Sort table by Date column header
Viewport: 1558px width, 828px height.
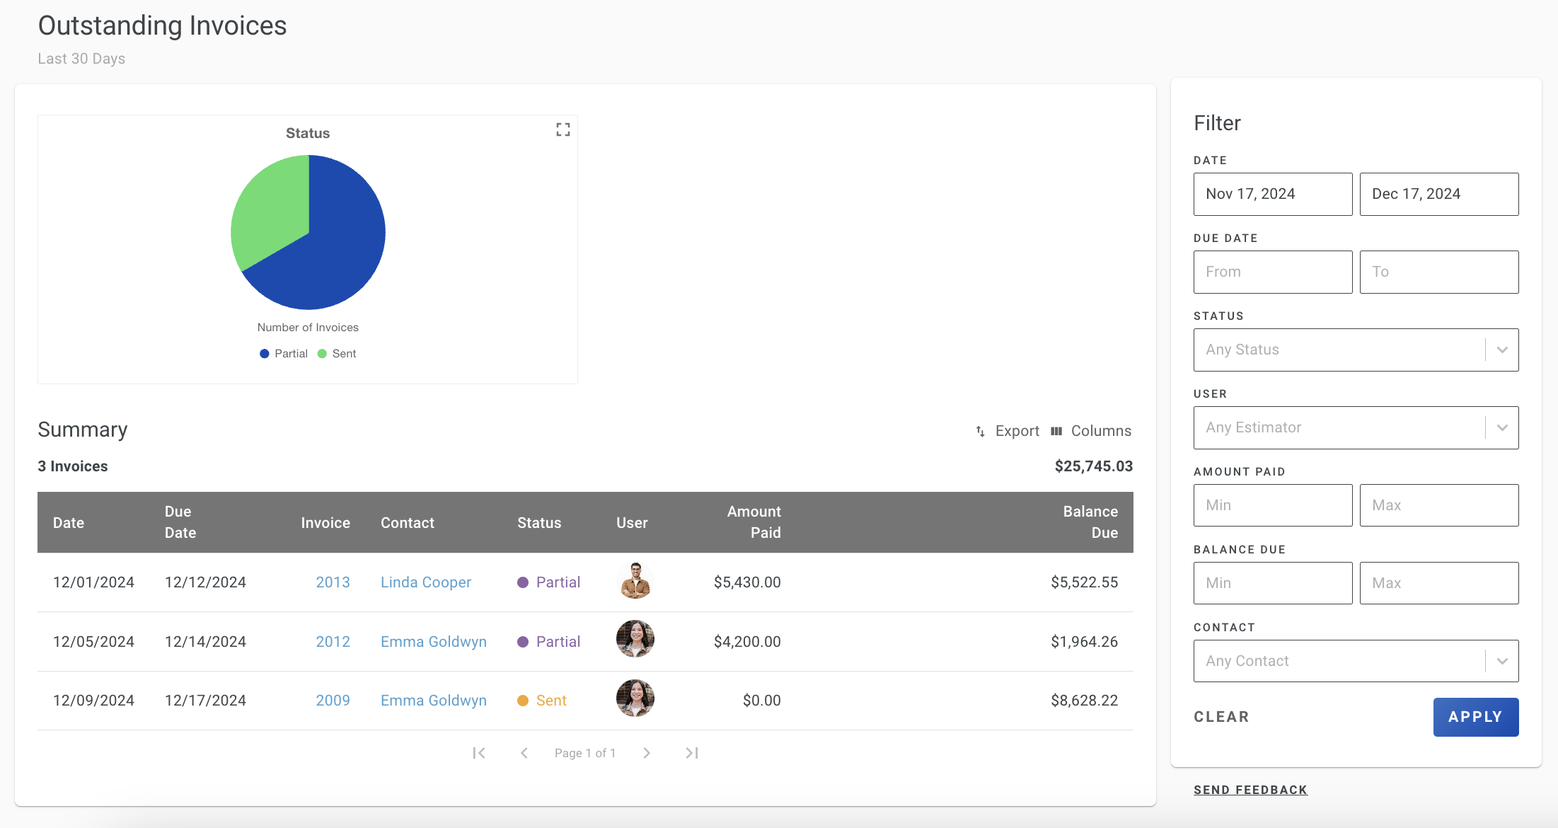coord(69,522)
